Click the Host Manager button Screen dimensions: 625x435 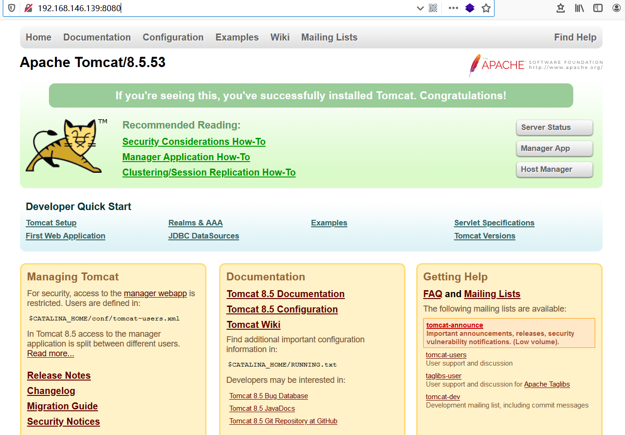click(555, 170)
